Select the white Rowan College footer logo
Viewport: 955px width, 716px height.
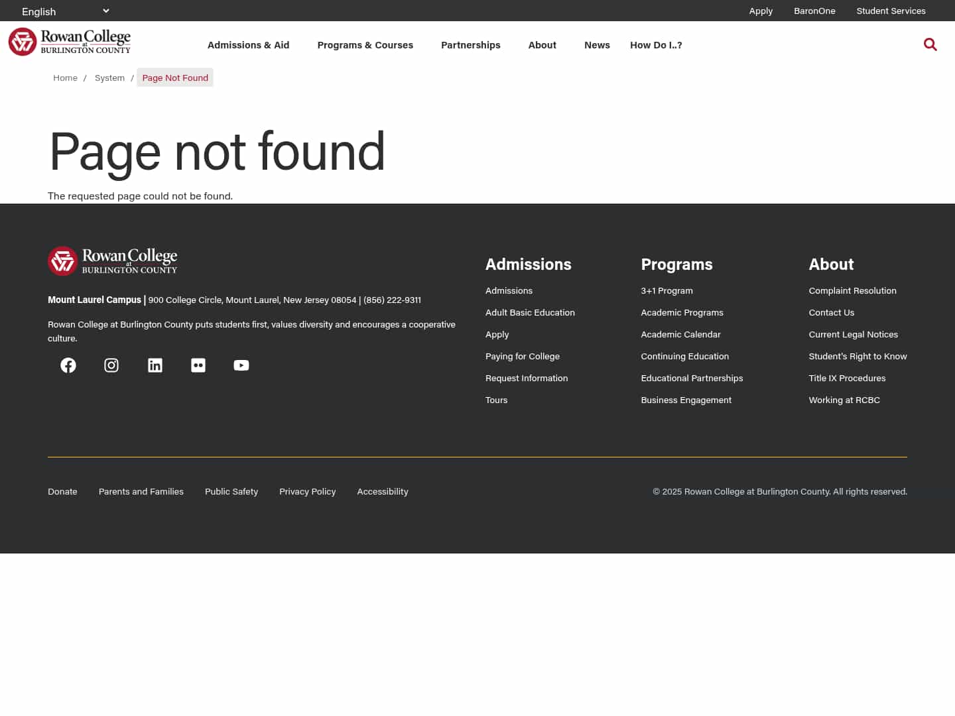(112, 261)
